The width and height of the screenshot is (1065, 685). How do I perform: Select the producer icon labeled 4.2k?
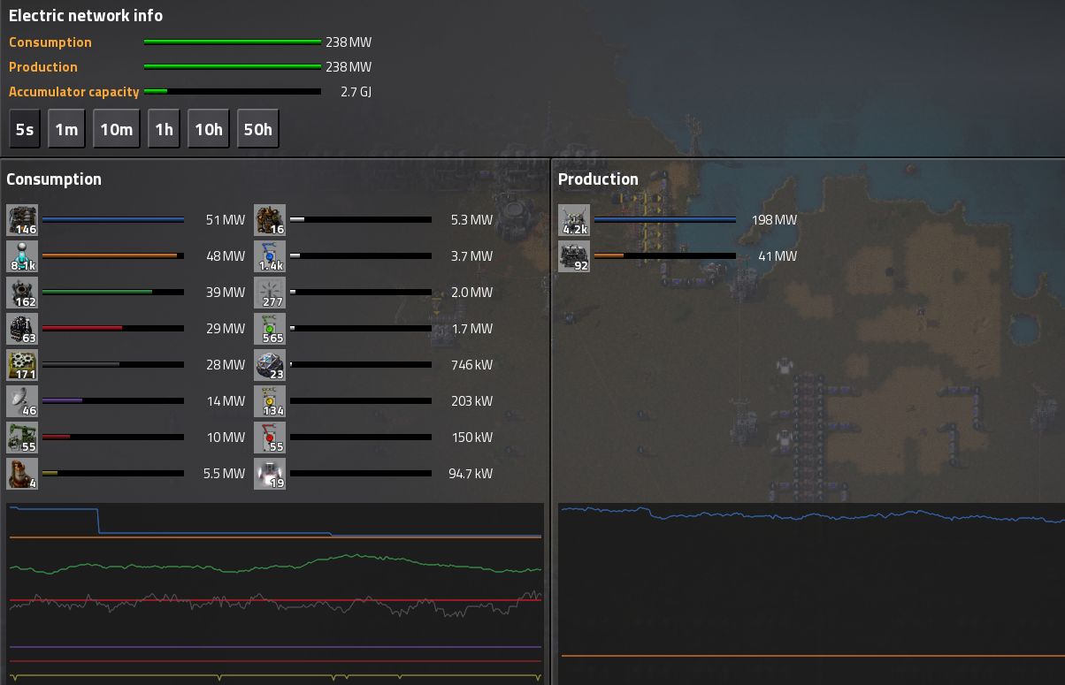pos(574,220)
